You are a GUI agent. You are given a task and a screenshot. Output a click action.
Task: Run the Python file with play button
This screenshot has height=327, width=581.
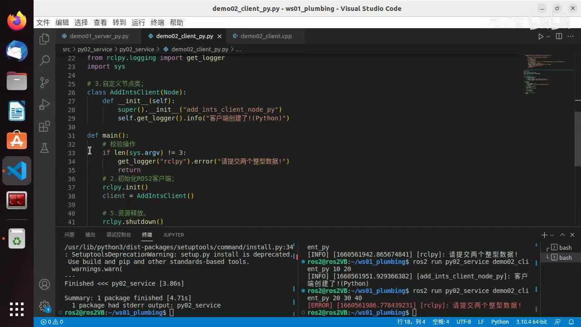click(x=540, y=36)
